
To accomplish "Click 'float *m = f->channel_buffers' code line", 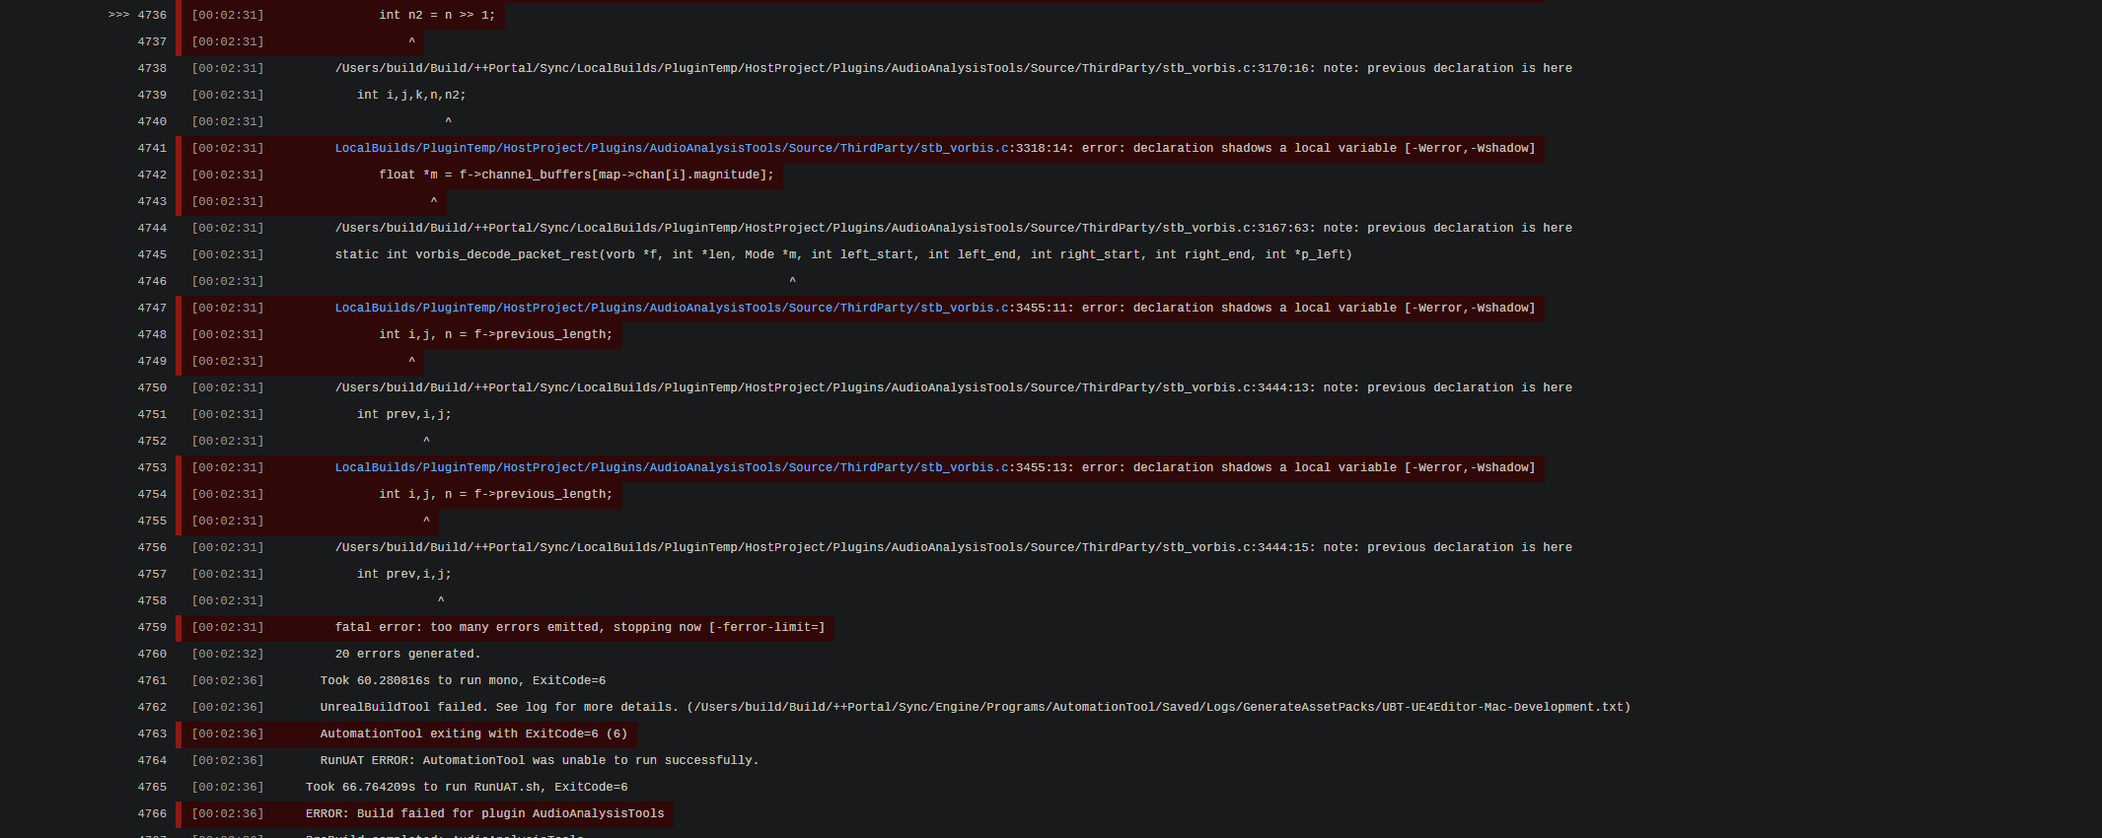I will tap(576, 175).
